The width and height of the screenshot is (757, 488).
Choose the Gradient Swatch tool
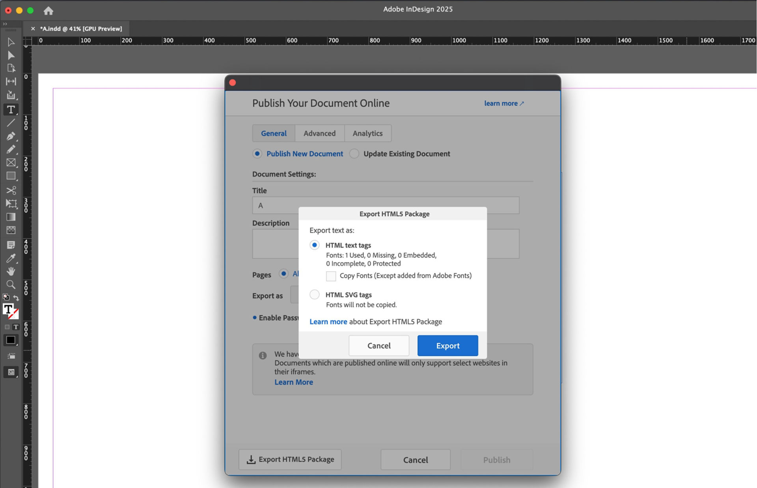(11, 217)
